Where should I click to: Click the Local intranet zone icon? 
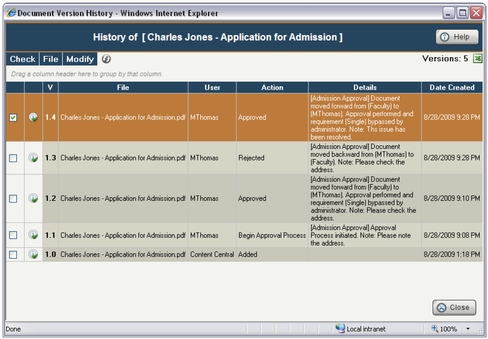point(340,328)
